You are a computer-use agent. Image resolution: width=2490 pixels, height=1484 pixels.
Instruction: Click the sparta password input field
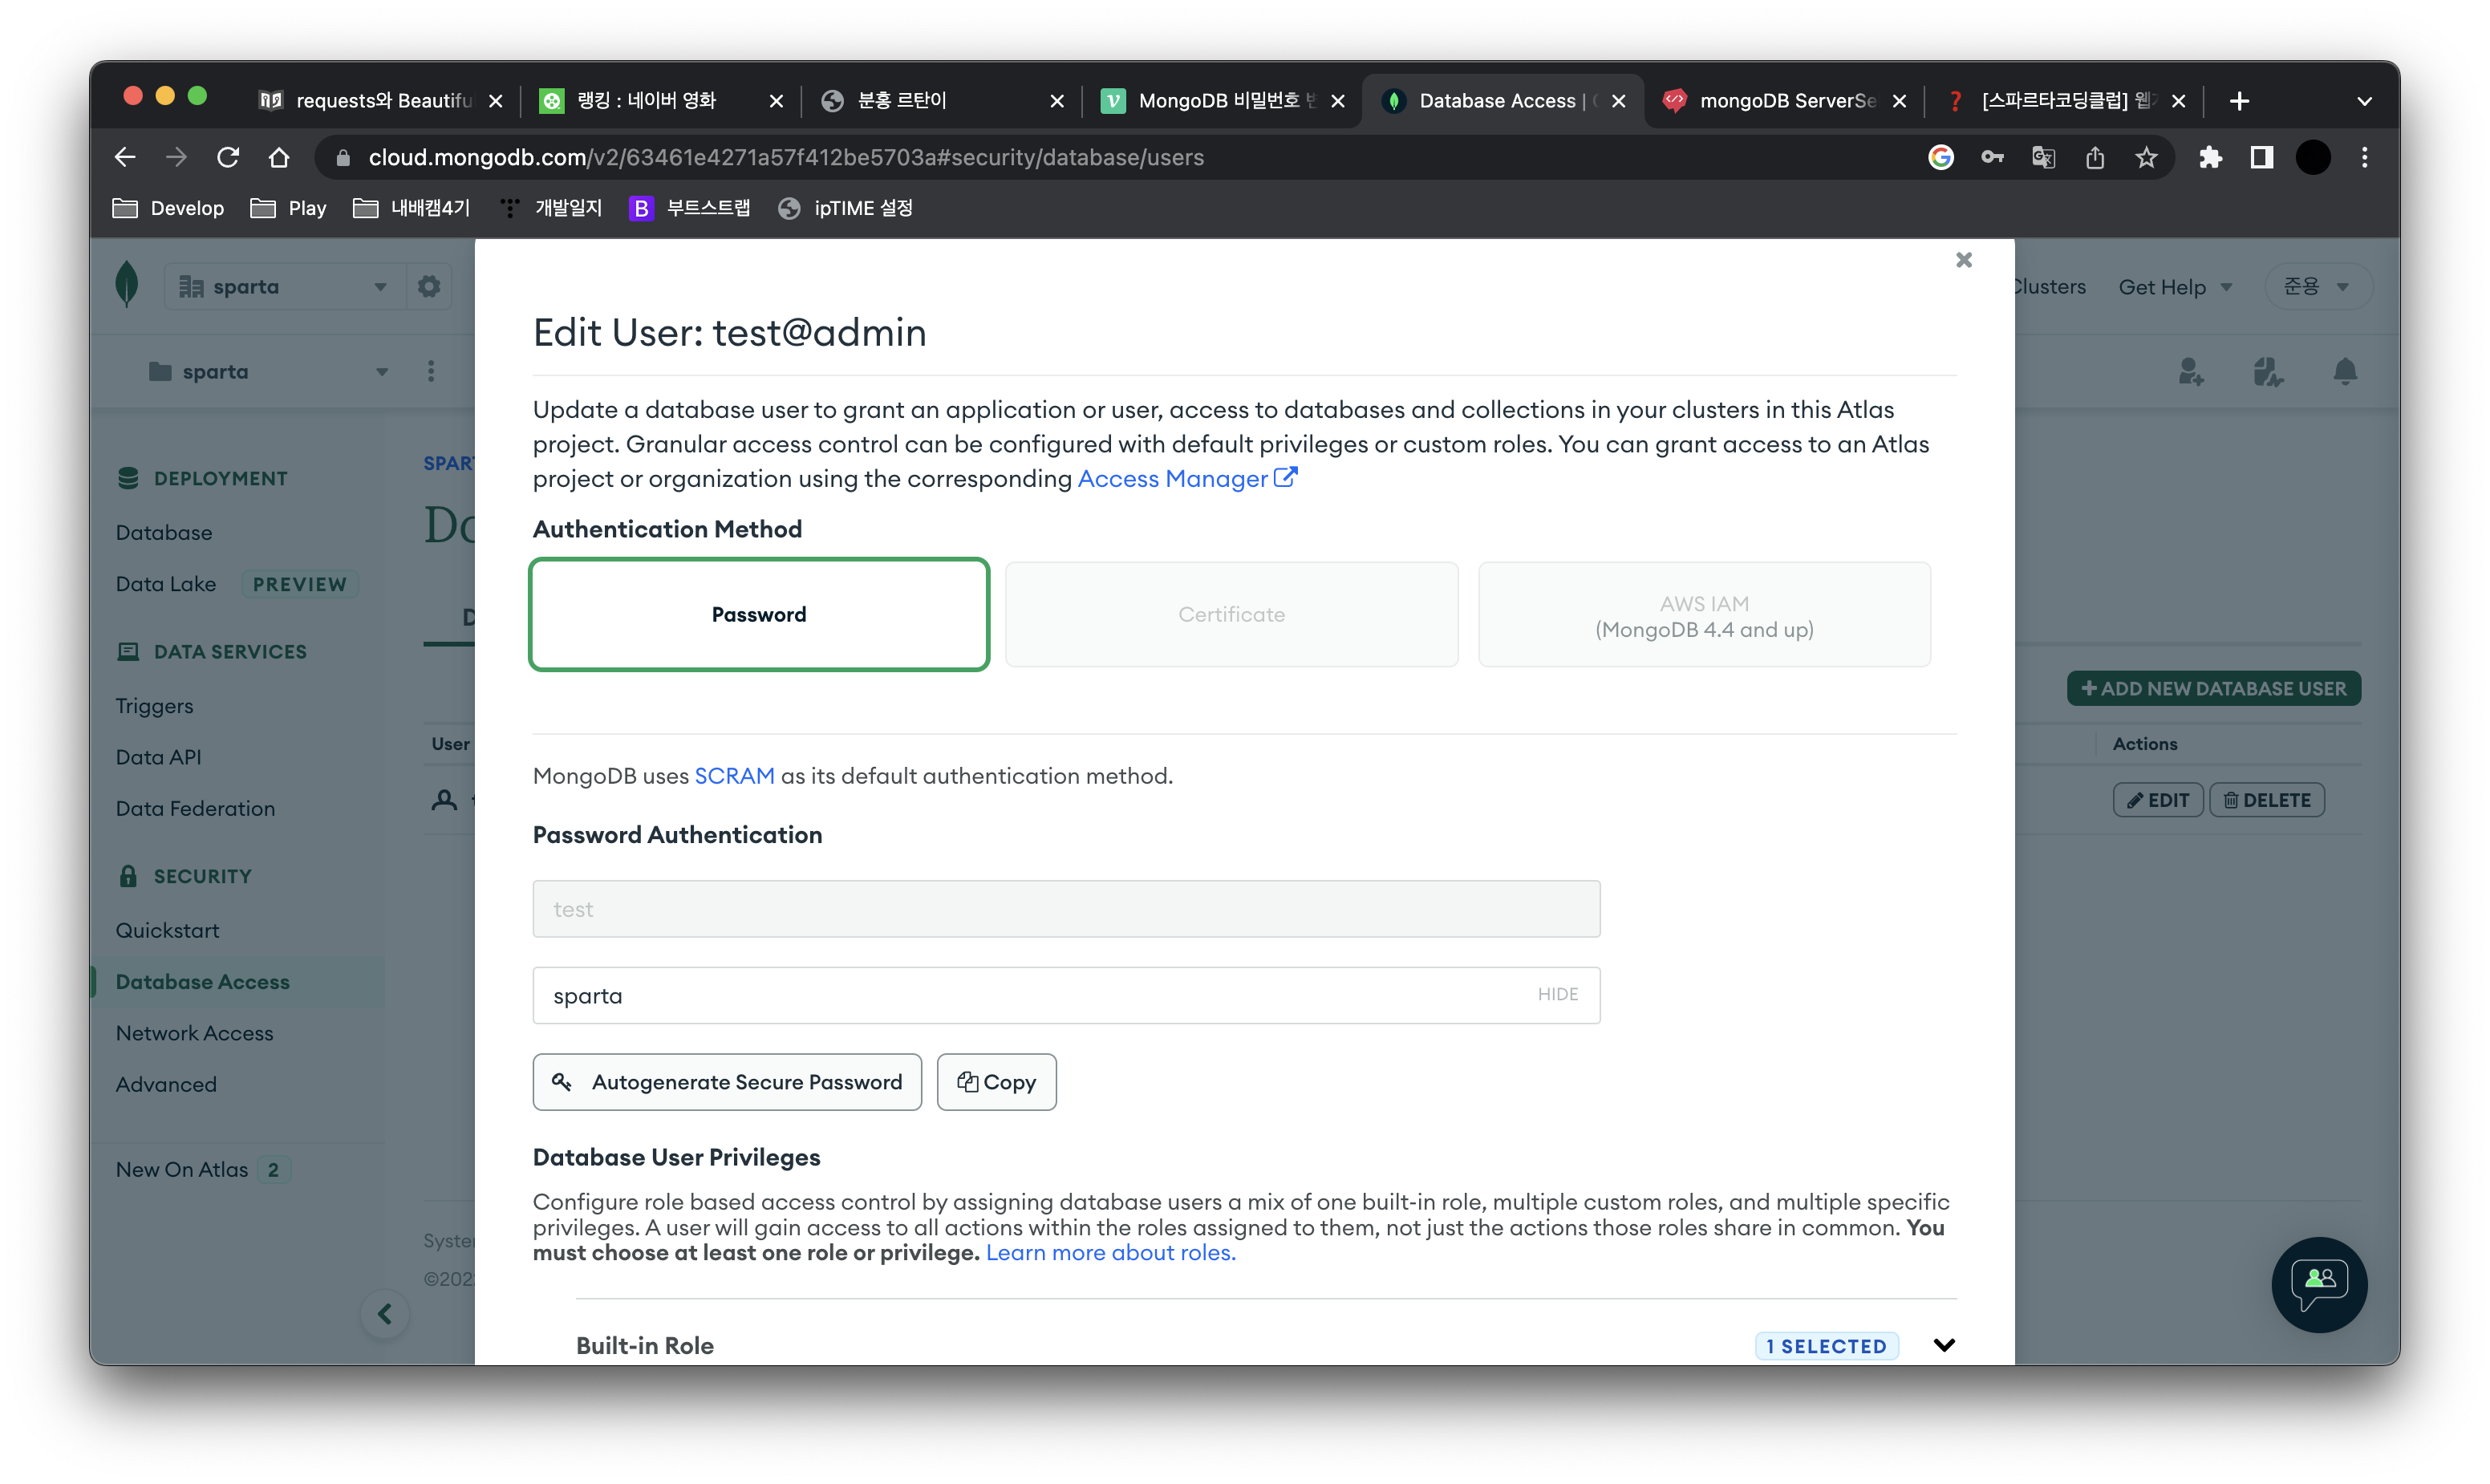click(1066, 995)
